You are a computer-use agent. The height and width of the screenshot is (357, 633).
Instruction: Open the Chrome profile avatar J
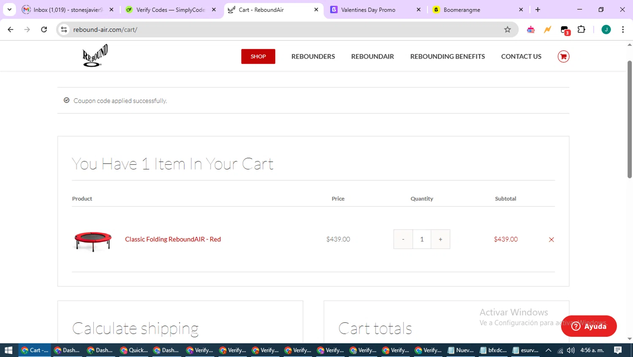[x=606, y=30]
